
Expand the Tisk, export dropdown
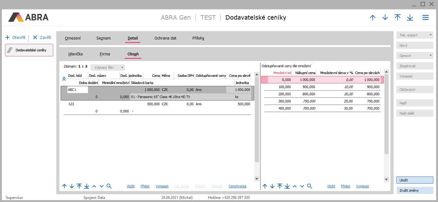430,35
